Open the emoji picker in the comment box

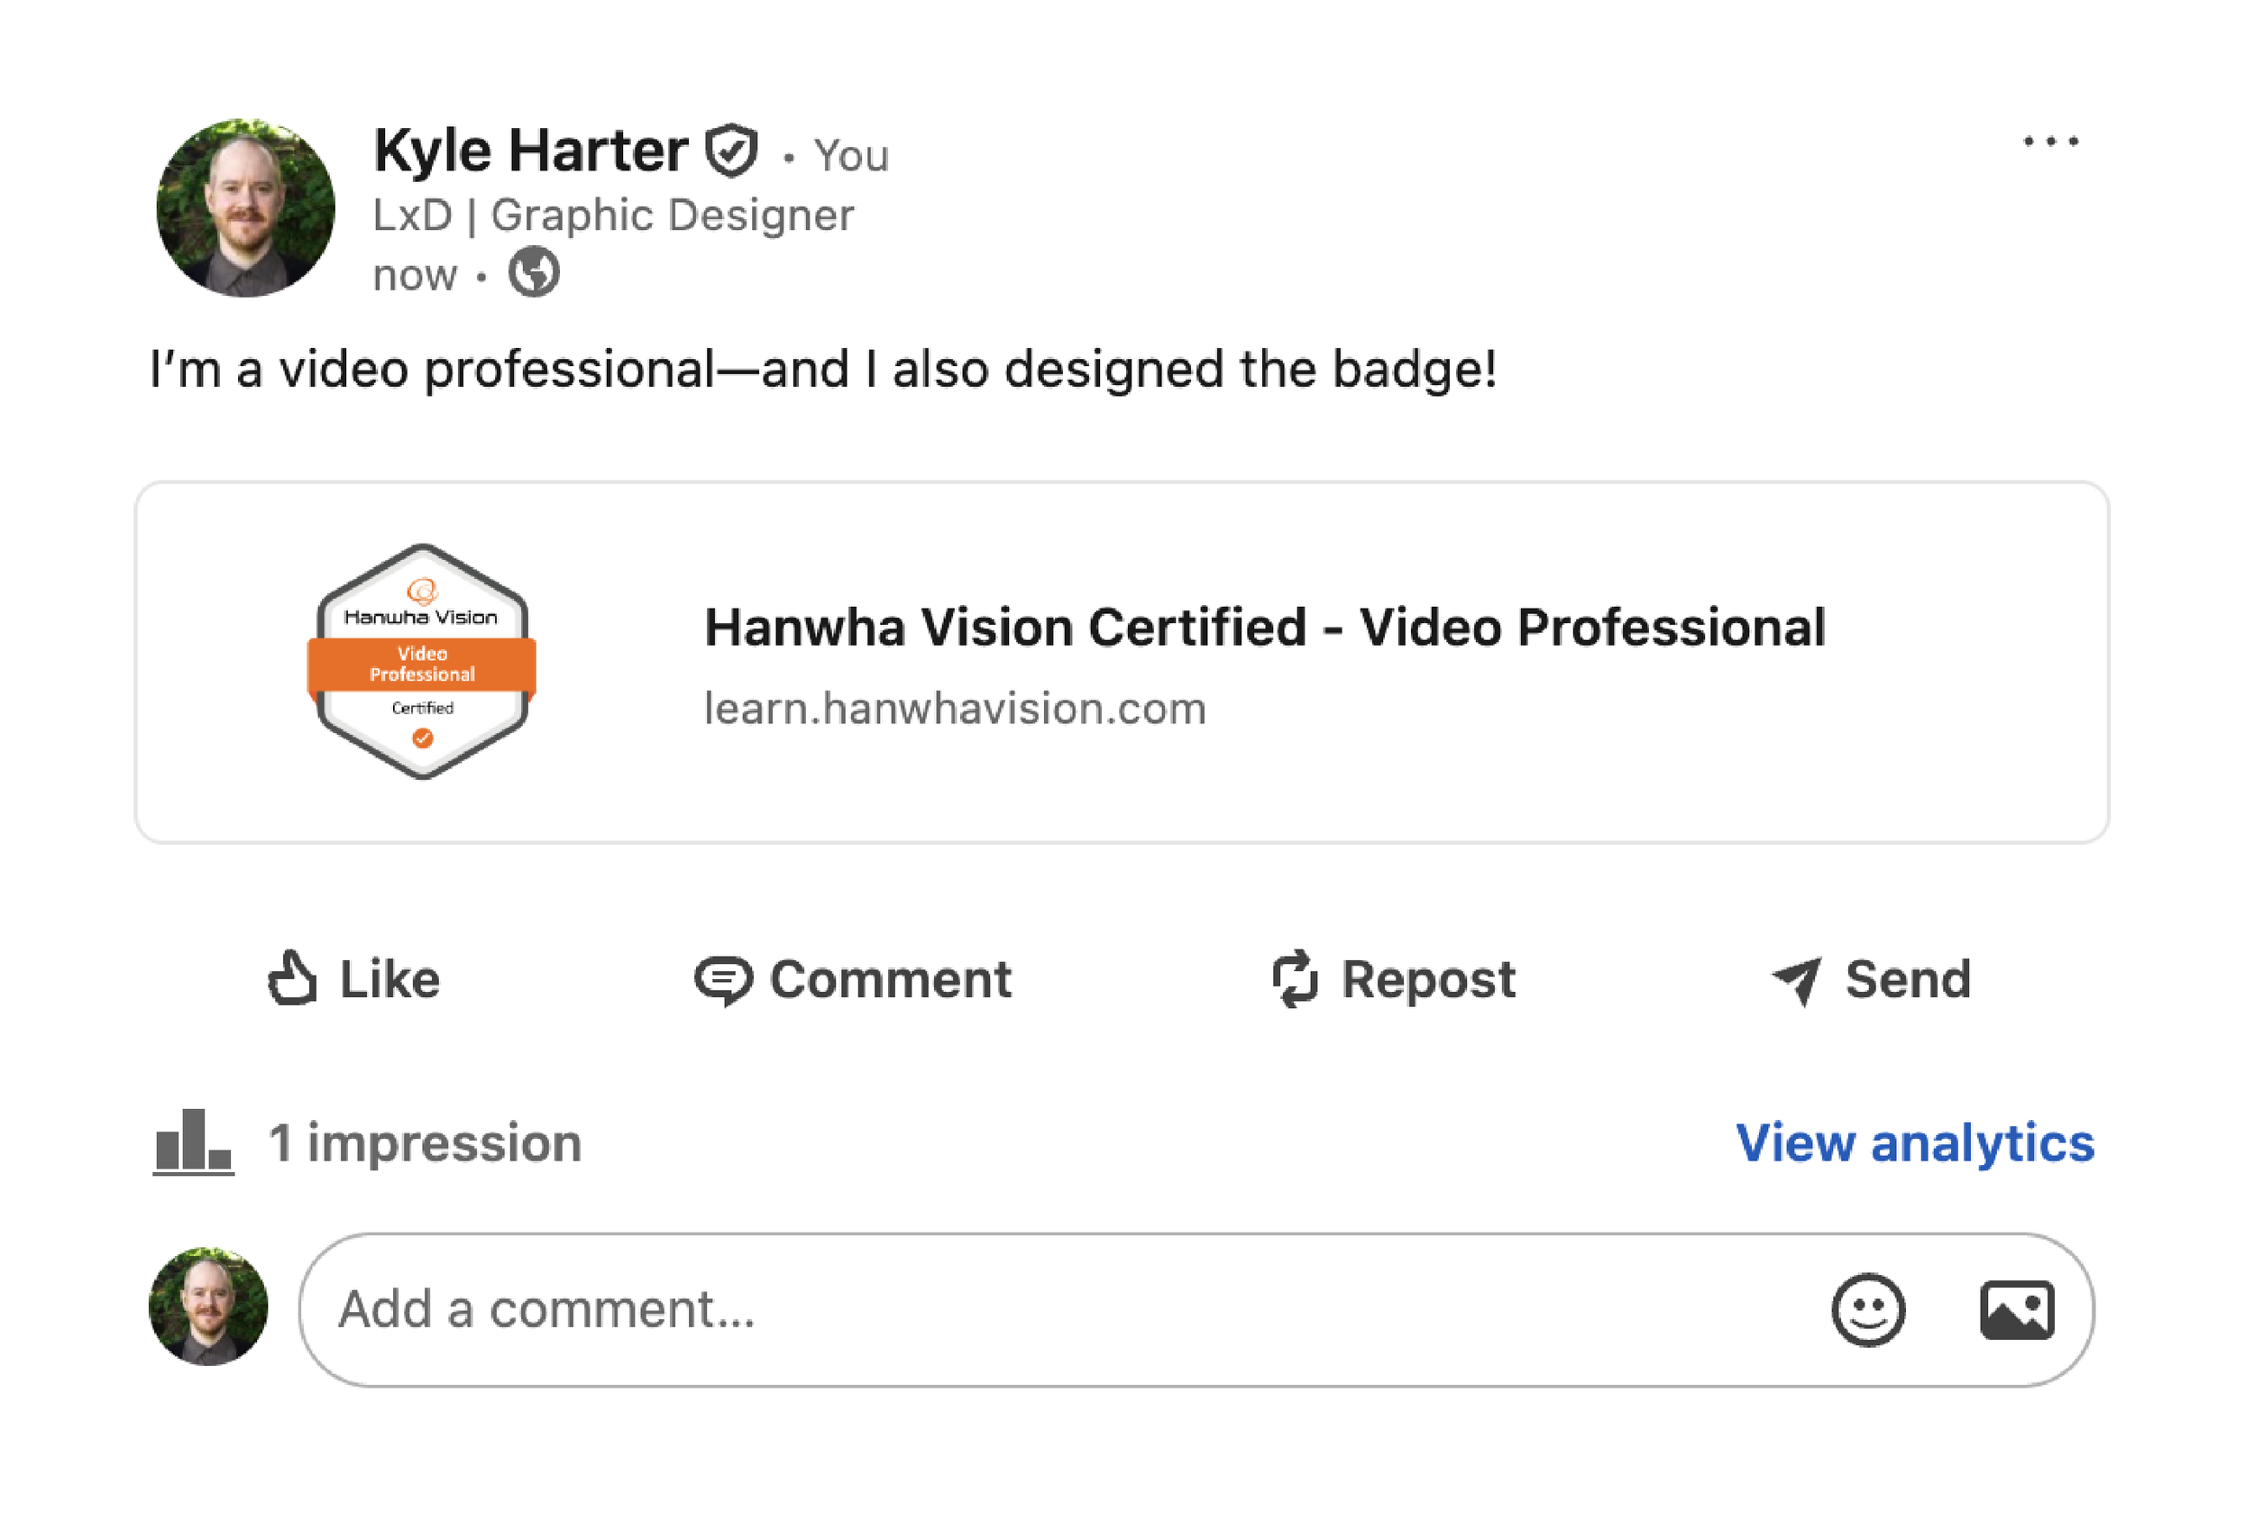pyautogui.click(x=1868, y=1309)
